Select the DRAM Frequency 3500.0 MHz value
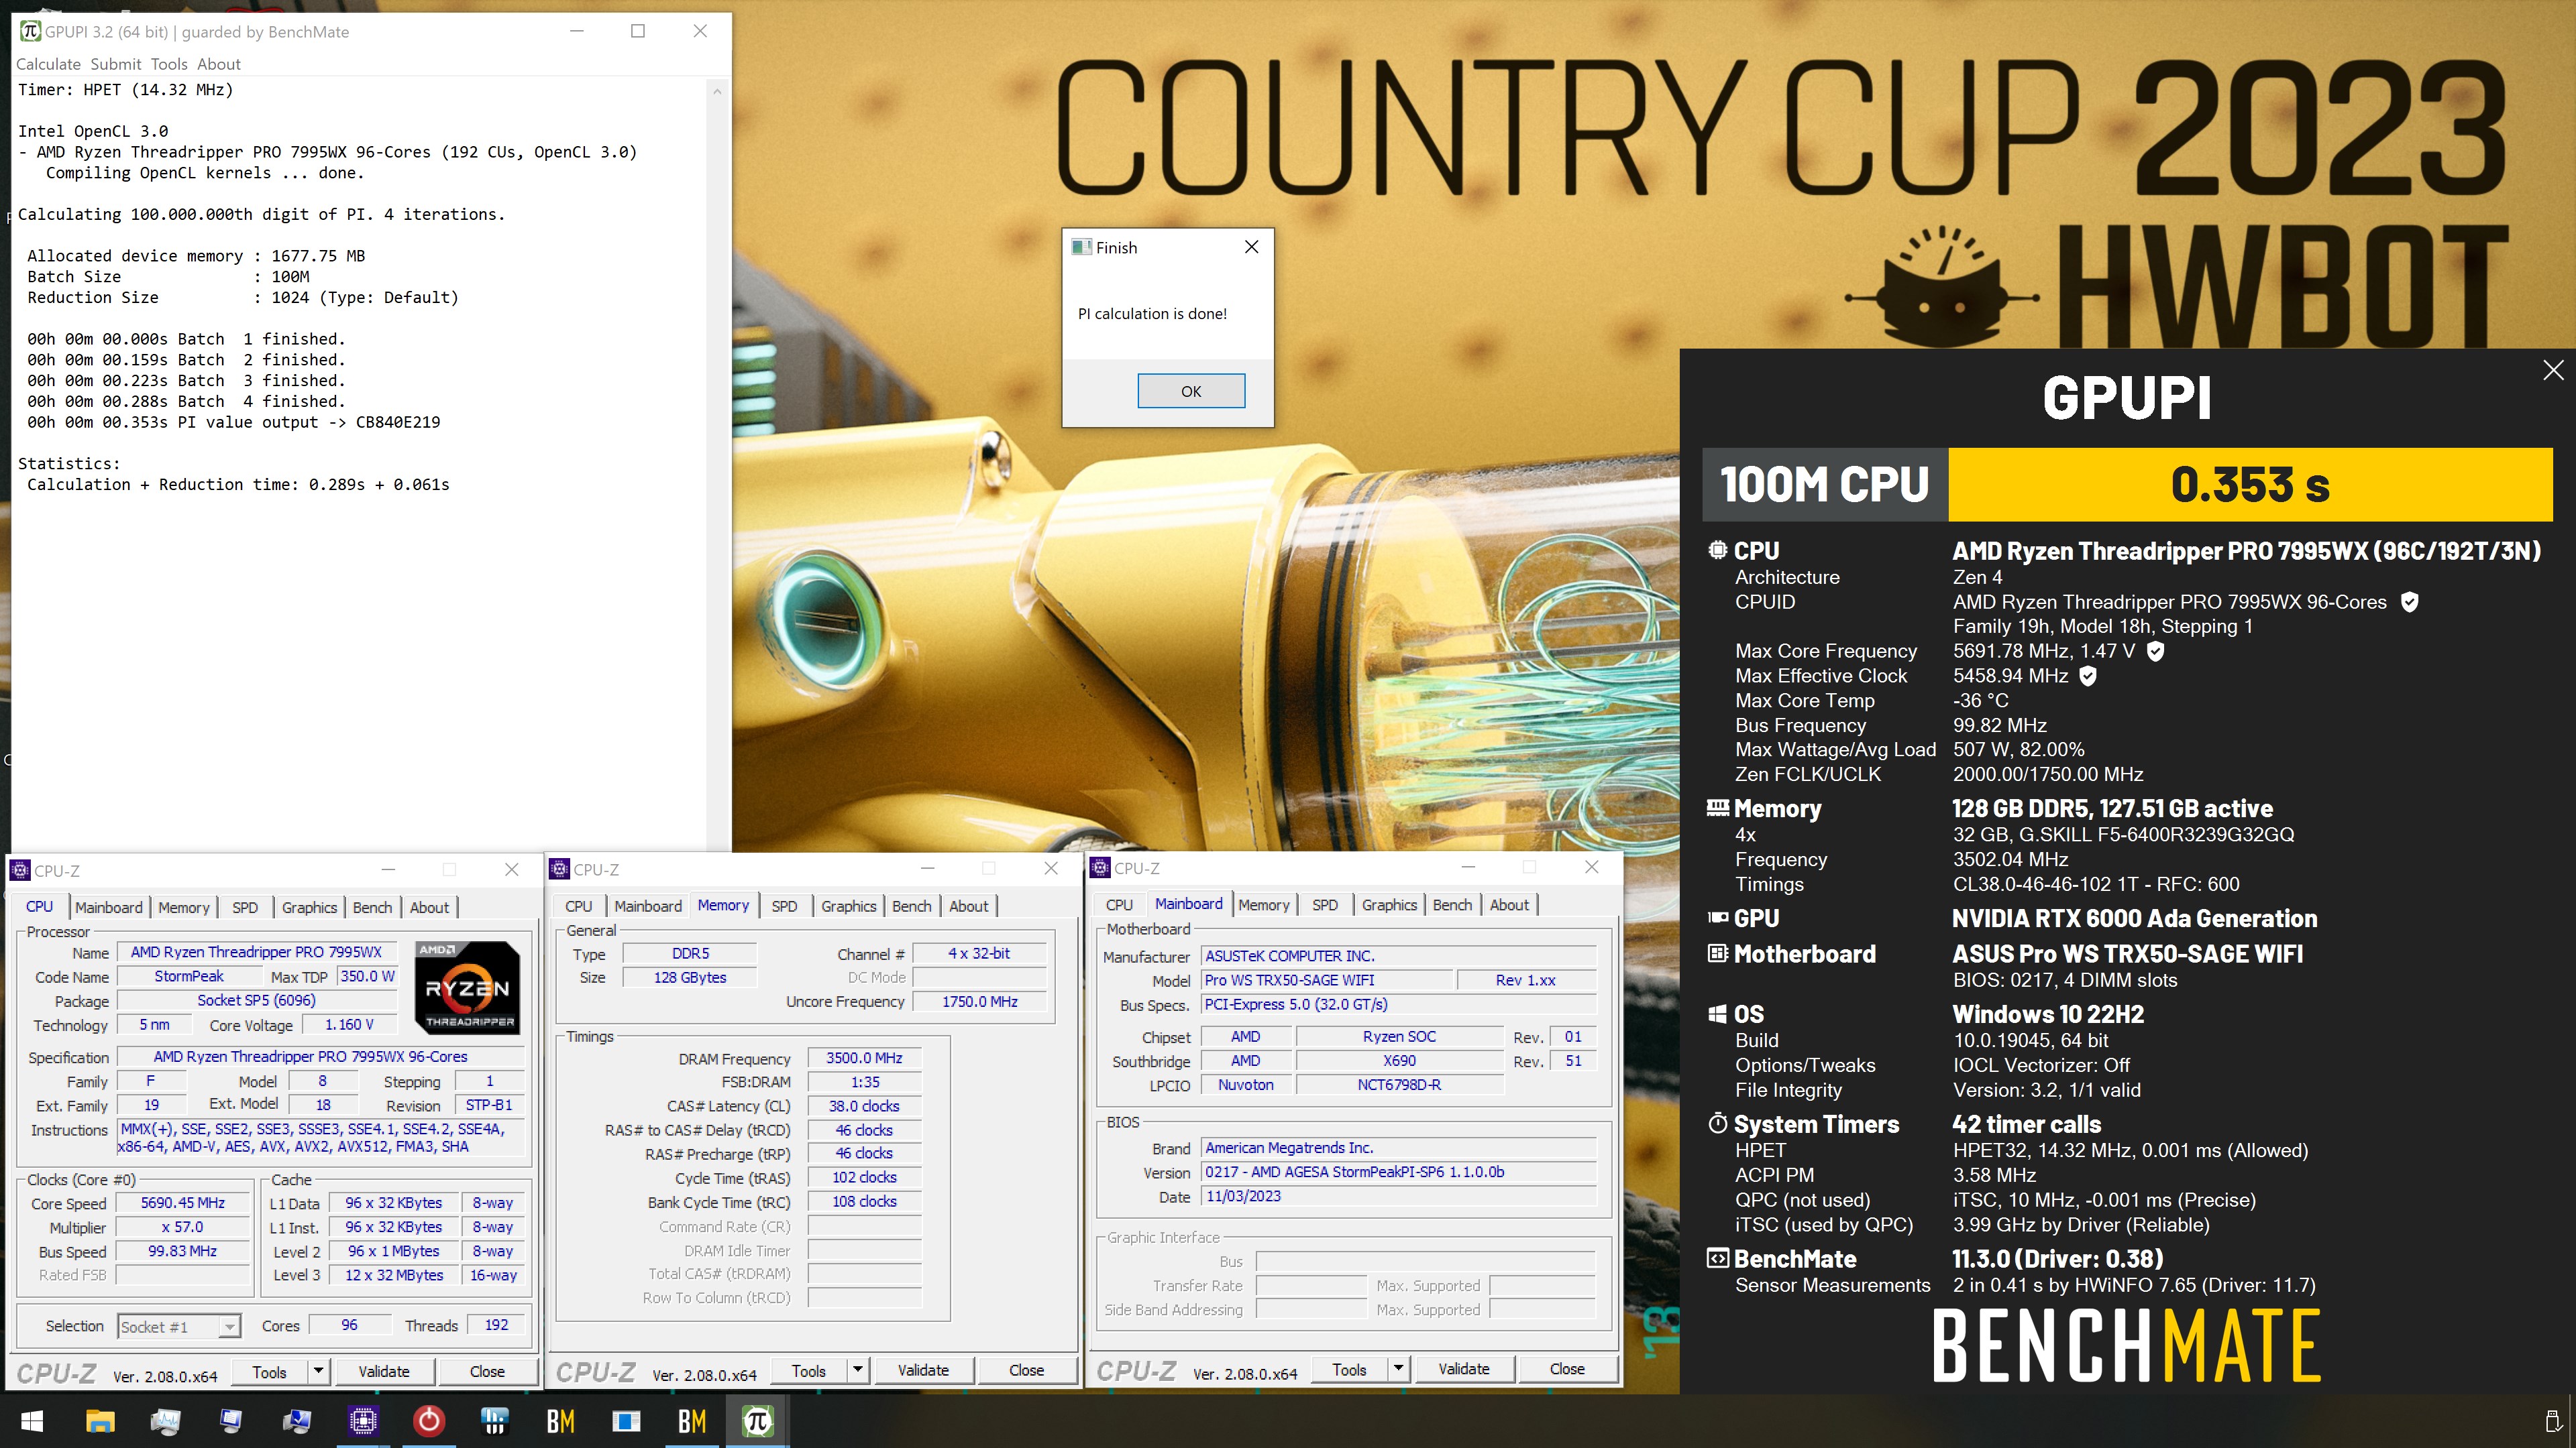 point(864,1059)
